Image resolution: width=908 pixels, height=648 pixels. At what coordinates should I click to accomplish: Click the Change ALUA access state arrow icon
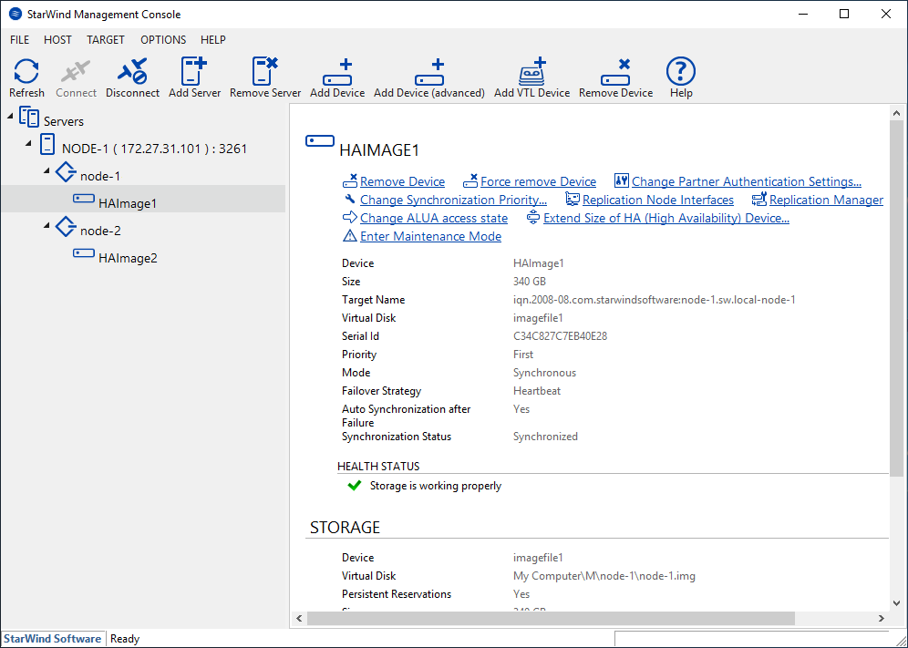(x=350, y=218)
